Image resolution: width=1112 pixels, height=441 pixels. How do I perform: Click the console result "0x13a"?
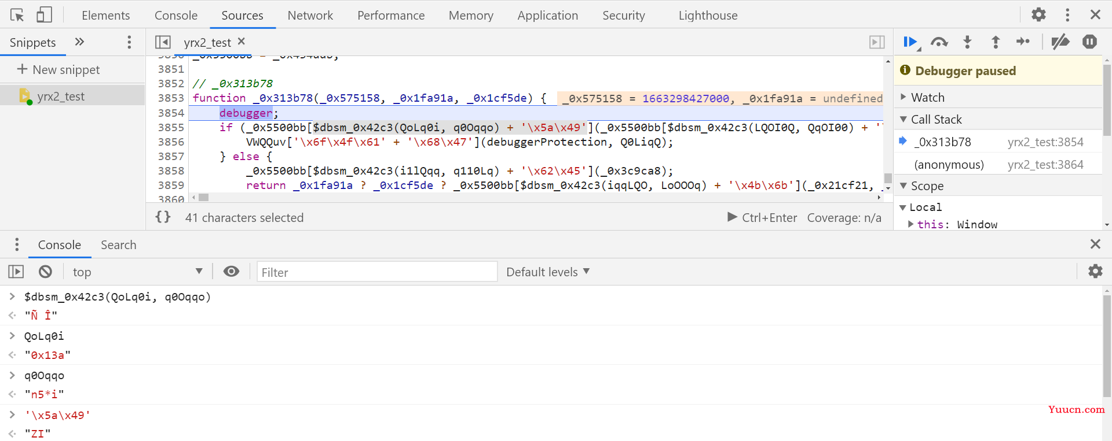tap(47, 355)
